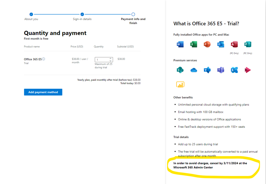The height and width of the screenshot is (184, 266).
Task: Focus the Quantity number field
Action: [x=104, y=60]
